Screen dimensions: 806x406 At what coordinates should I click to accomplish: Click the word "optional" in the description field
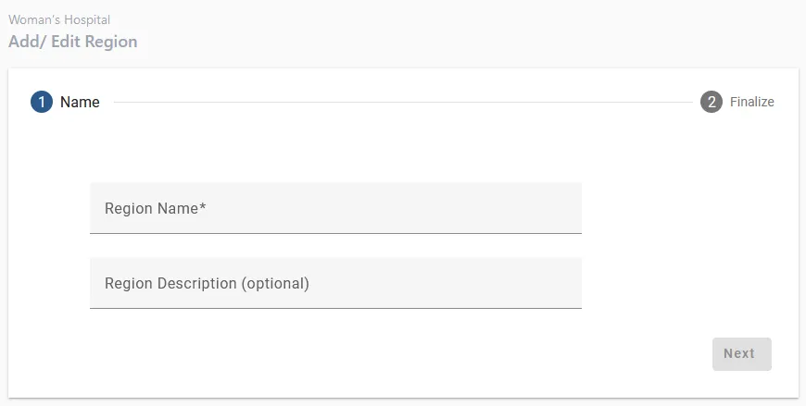(274, 284)
